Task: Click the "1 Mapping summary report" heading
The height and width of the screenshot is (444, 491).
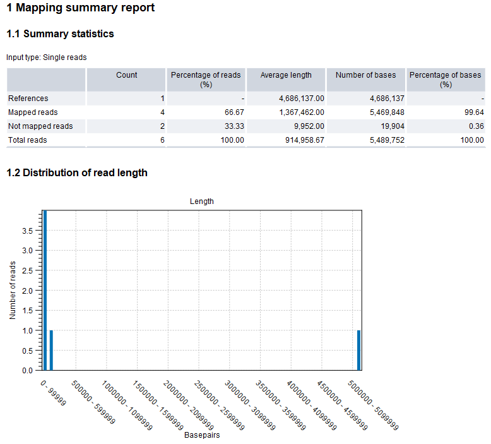Action: [80, 8]
